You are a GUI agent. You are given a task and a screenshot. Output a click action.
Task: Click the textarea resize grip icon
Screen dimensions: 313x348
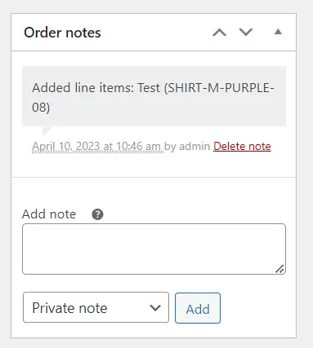tap(279, 269)
